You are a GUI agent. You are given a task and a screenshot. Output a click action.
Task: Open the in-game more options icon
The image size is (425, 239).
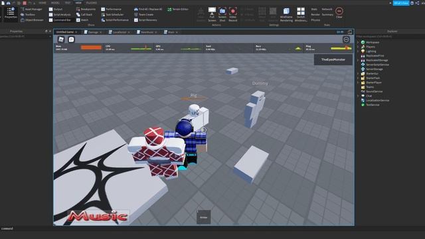pyautogui.click(x=346, y=40)
